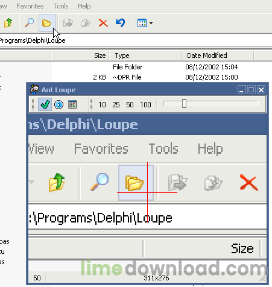
Task: Maximize the Ant Loupe window
Action: point(251,89)
